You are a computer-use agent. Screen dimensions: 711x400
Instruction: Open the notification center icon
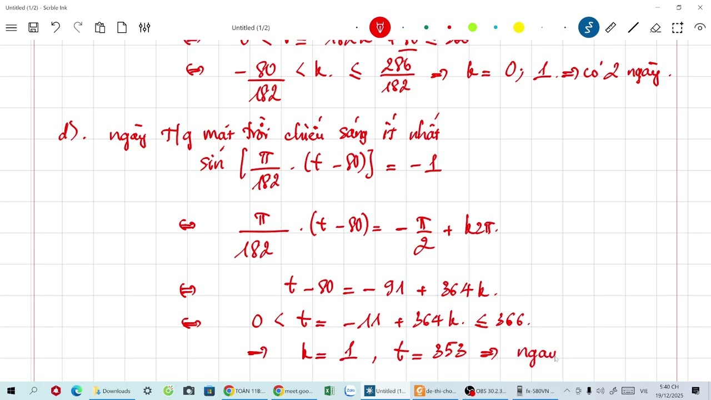[695, 391]
